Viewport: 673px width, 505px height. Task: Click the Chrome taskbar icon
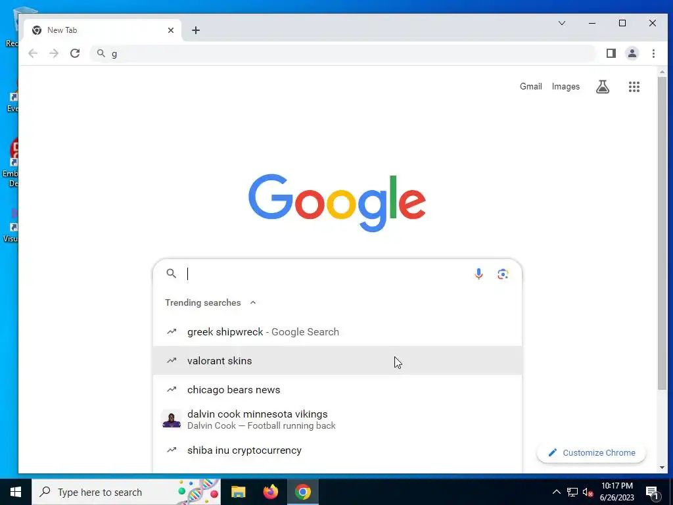click(302, 492)
